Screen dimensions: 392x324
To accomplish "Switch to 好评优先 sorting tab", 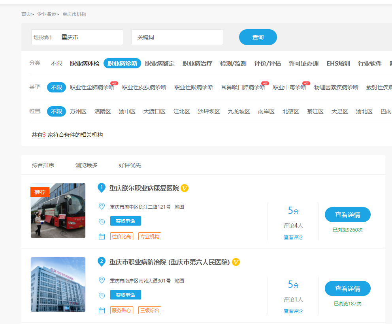I will pos(130,165).
